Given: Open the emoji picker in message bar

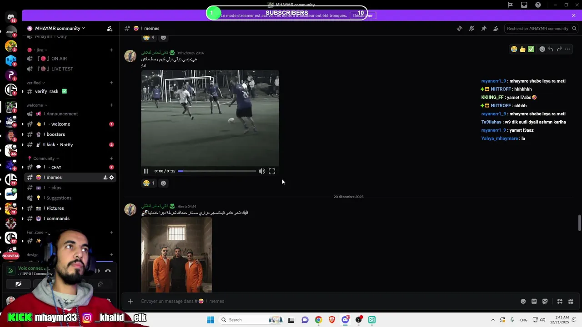Looking at the screenshot, I should (x=523, y=301).
